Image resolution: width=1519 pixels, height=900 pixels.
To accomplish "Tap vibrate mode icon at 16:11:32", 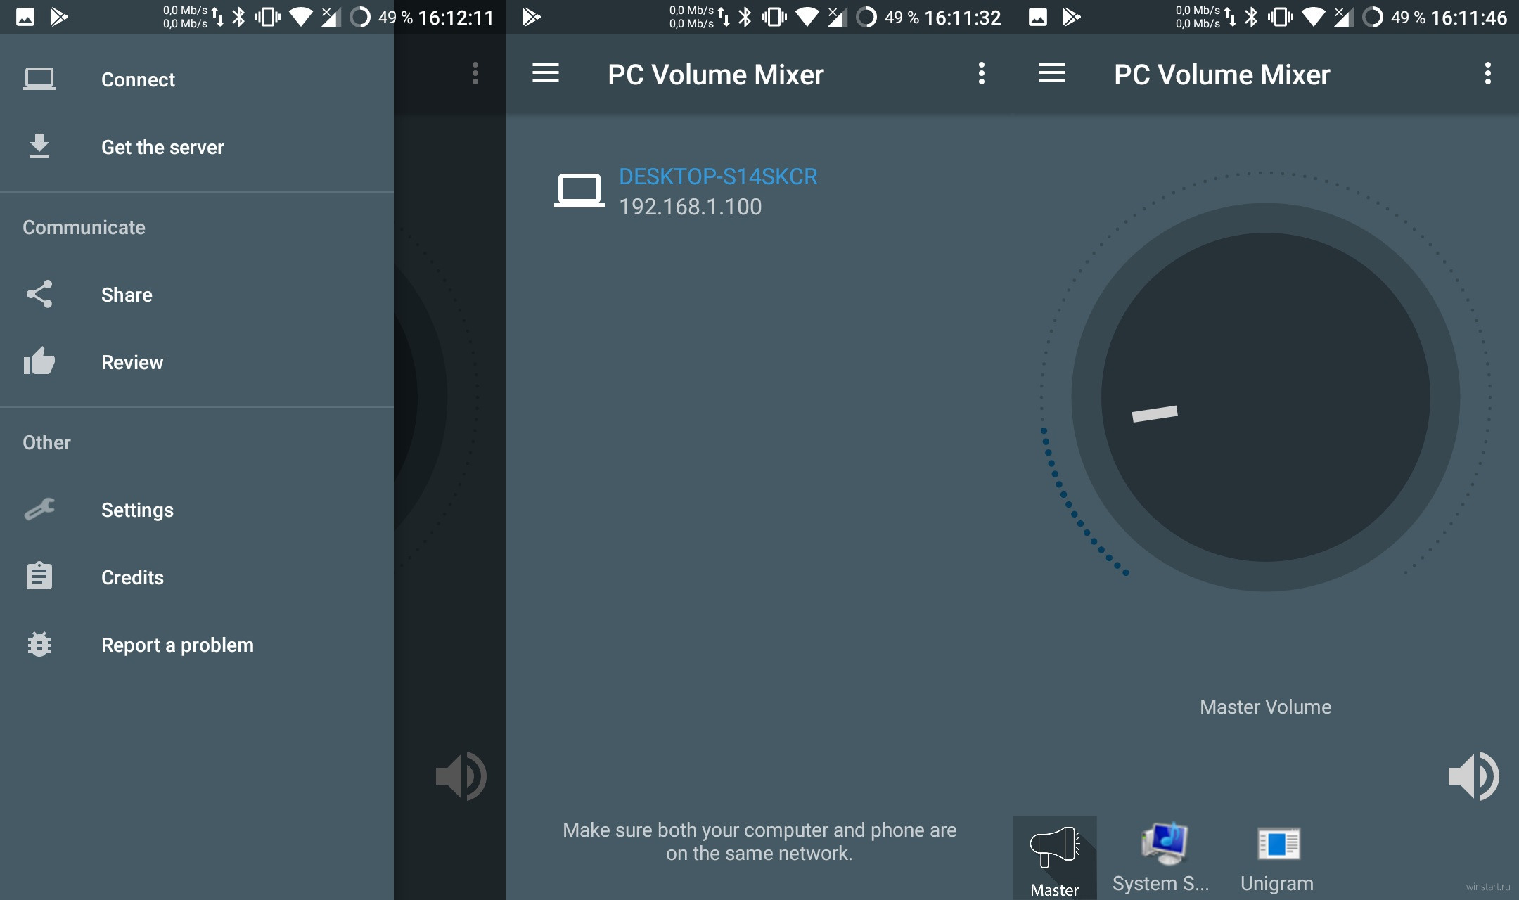I will [x=774, y=17].
